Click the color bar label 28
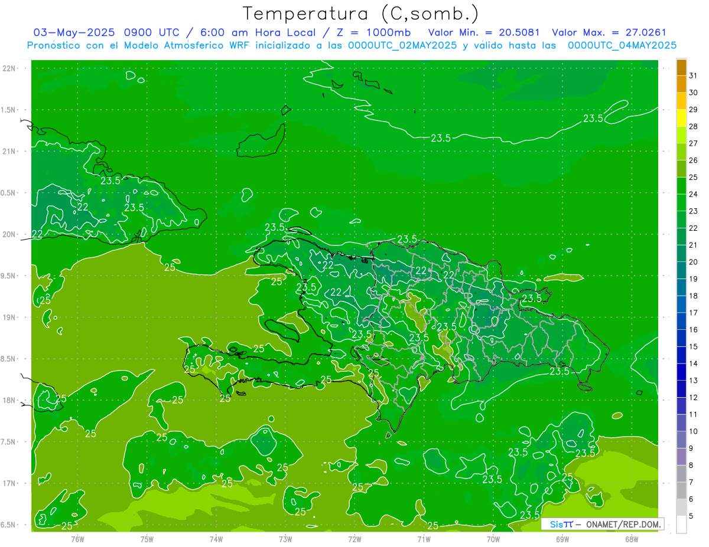This screenshot has height=547, width=709. pos(693,126)
